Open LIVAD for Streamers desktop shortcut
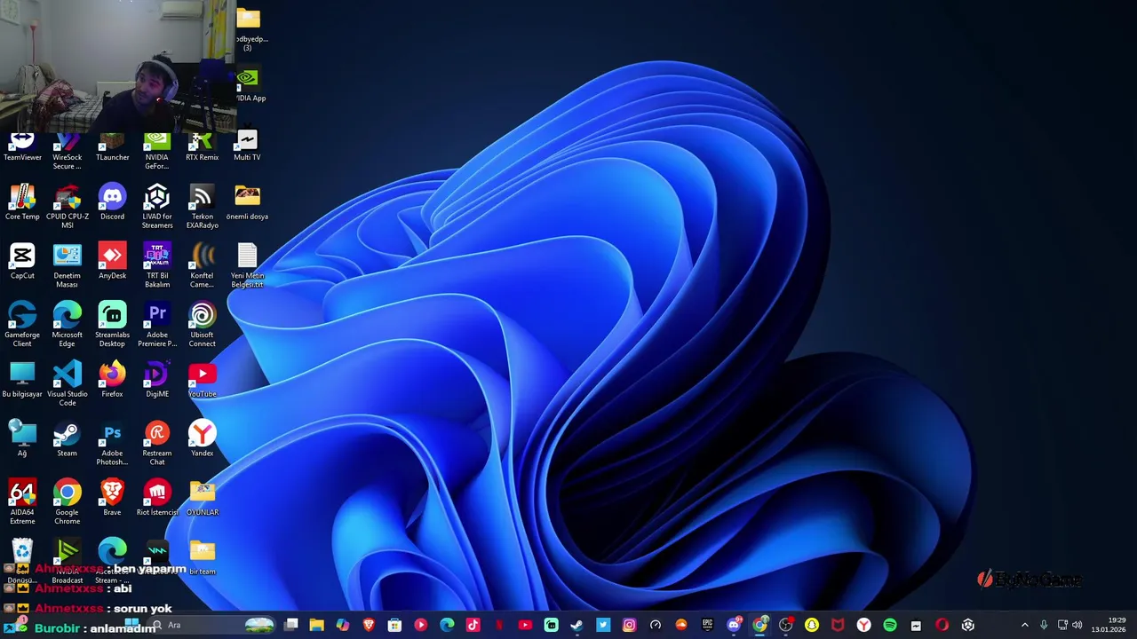1137x639 pixels. [157, 207]
